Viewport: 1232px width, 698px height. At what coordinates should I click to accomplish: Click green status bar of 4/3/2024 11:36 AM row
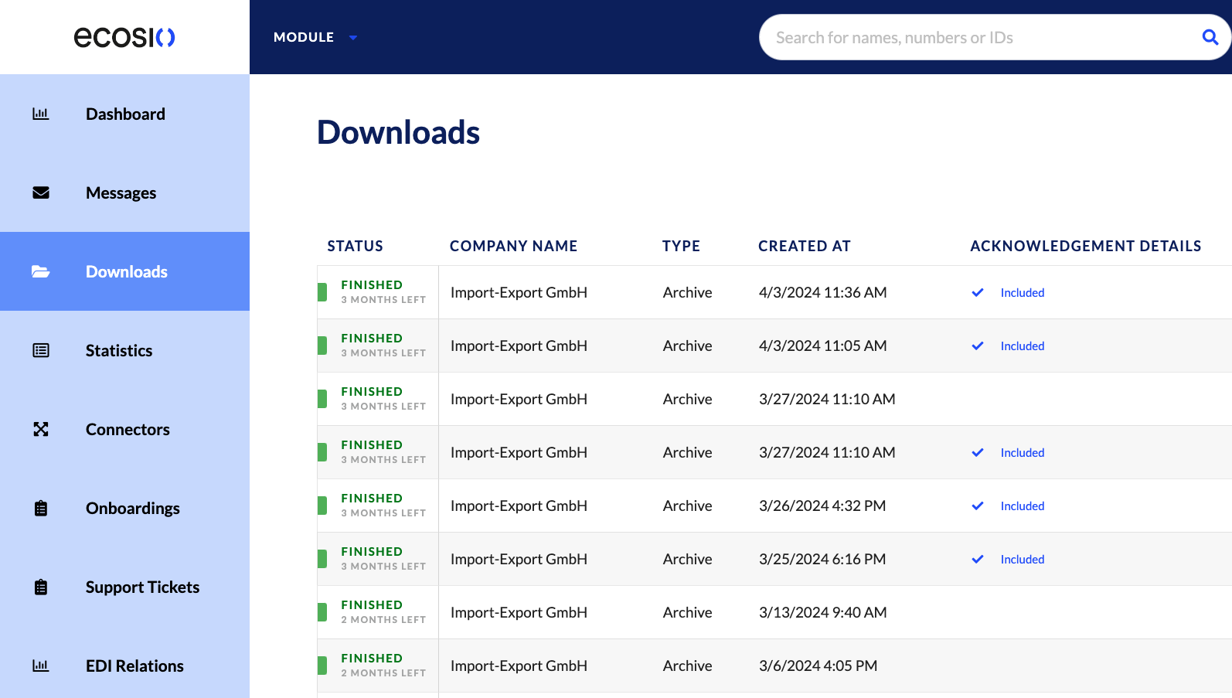[322, 292]
